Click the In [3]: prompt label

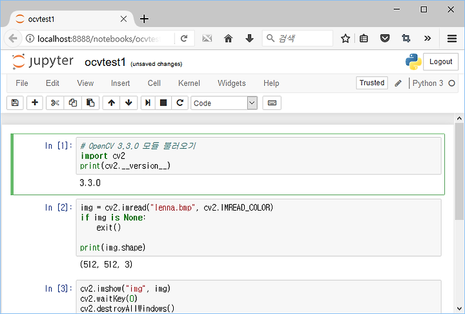58,288
